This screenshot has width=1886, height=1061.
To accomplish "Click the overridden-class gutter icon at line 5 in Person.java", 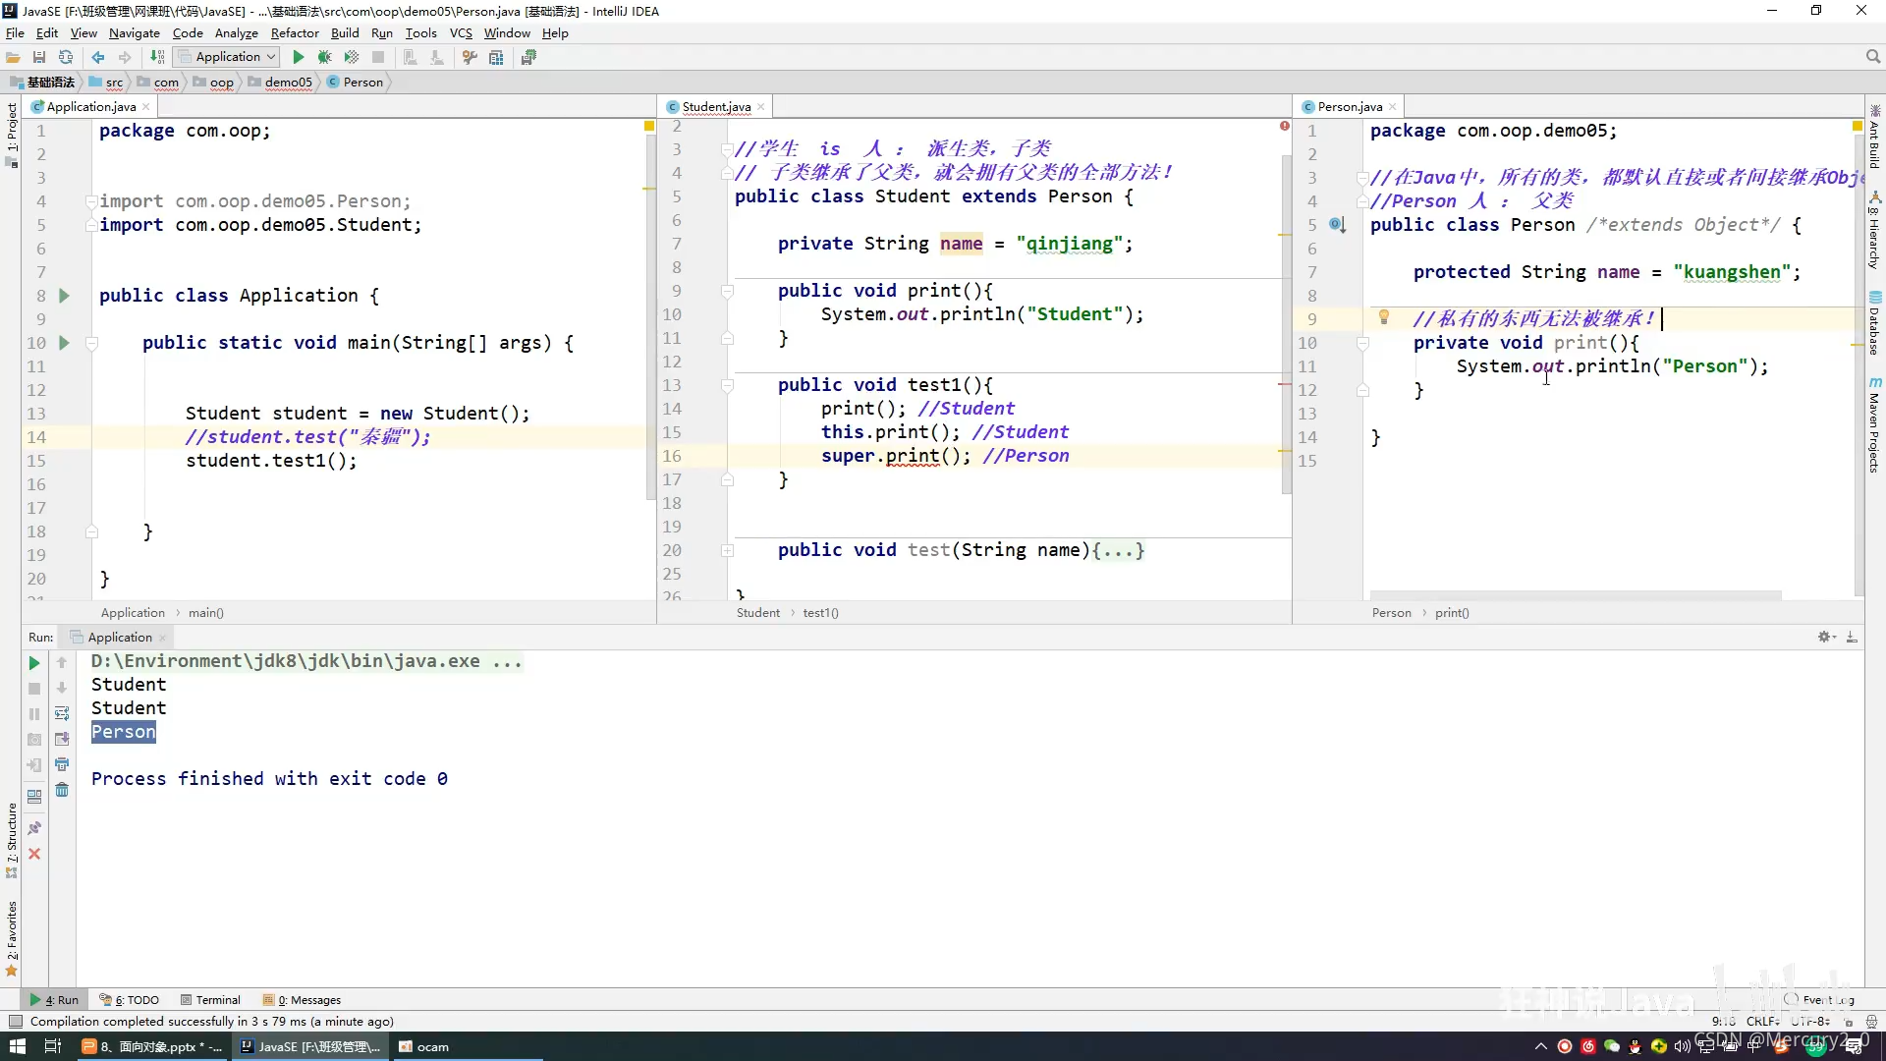I will [1337, 225].
